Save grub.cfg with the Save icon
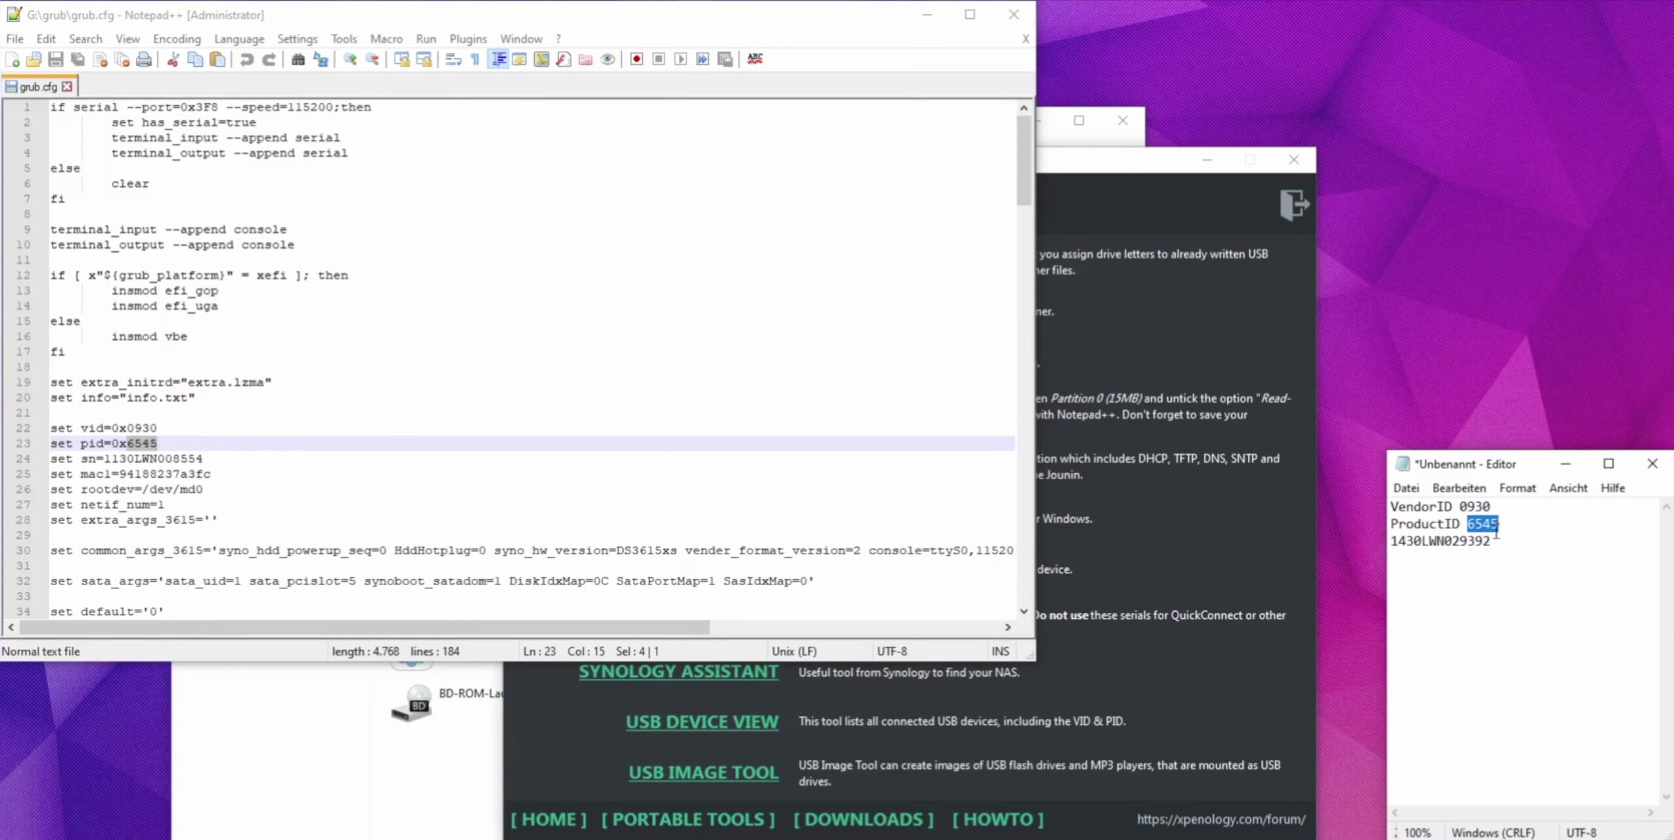The image size is (1674, 840). pyautogui.click(x=56, y=59)
